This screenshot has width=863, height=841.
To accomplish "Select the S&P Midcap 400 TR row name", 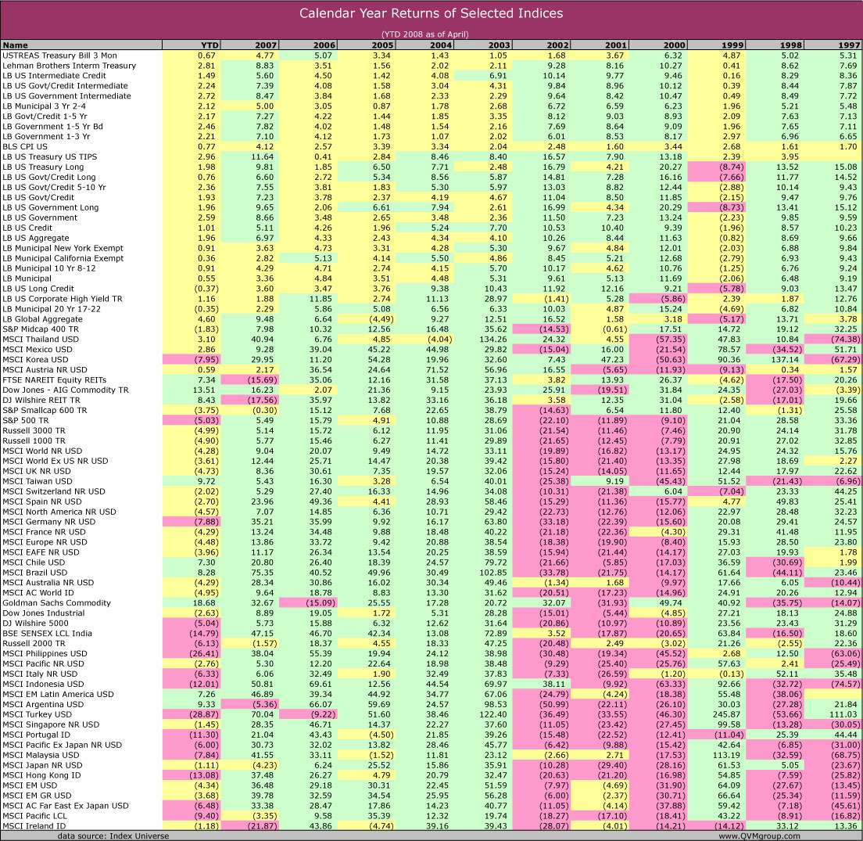I will pos(41,329).
